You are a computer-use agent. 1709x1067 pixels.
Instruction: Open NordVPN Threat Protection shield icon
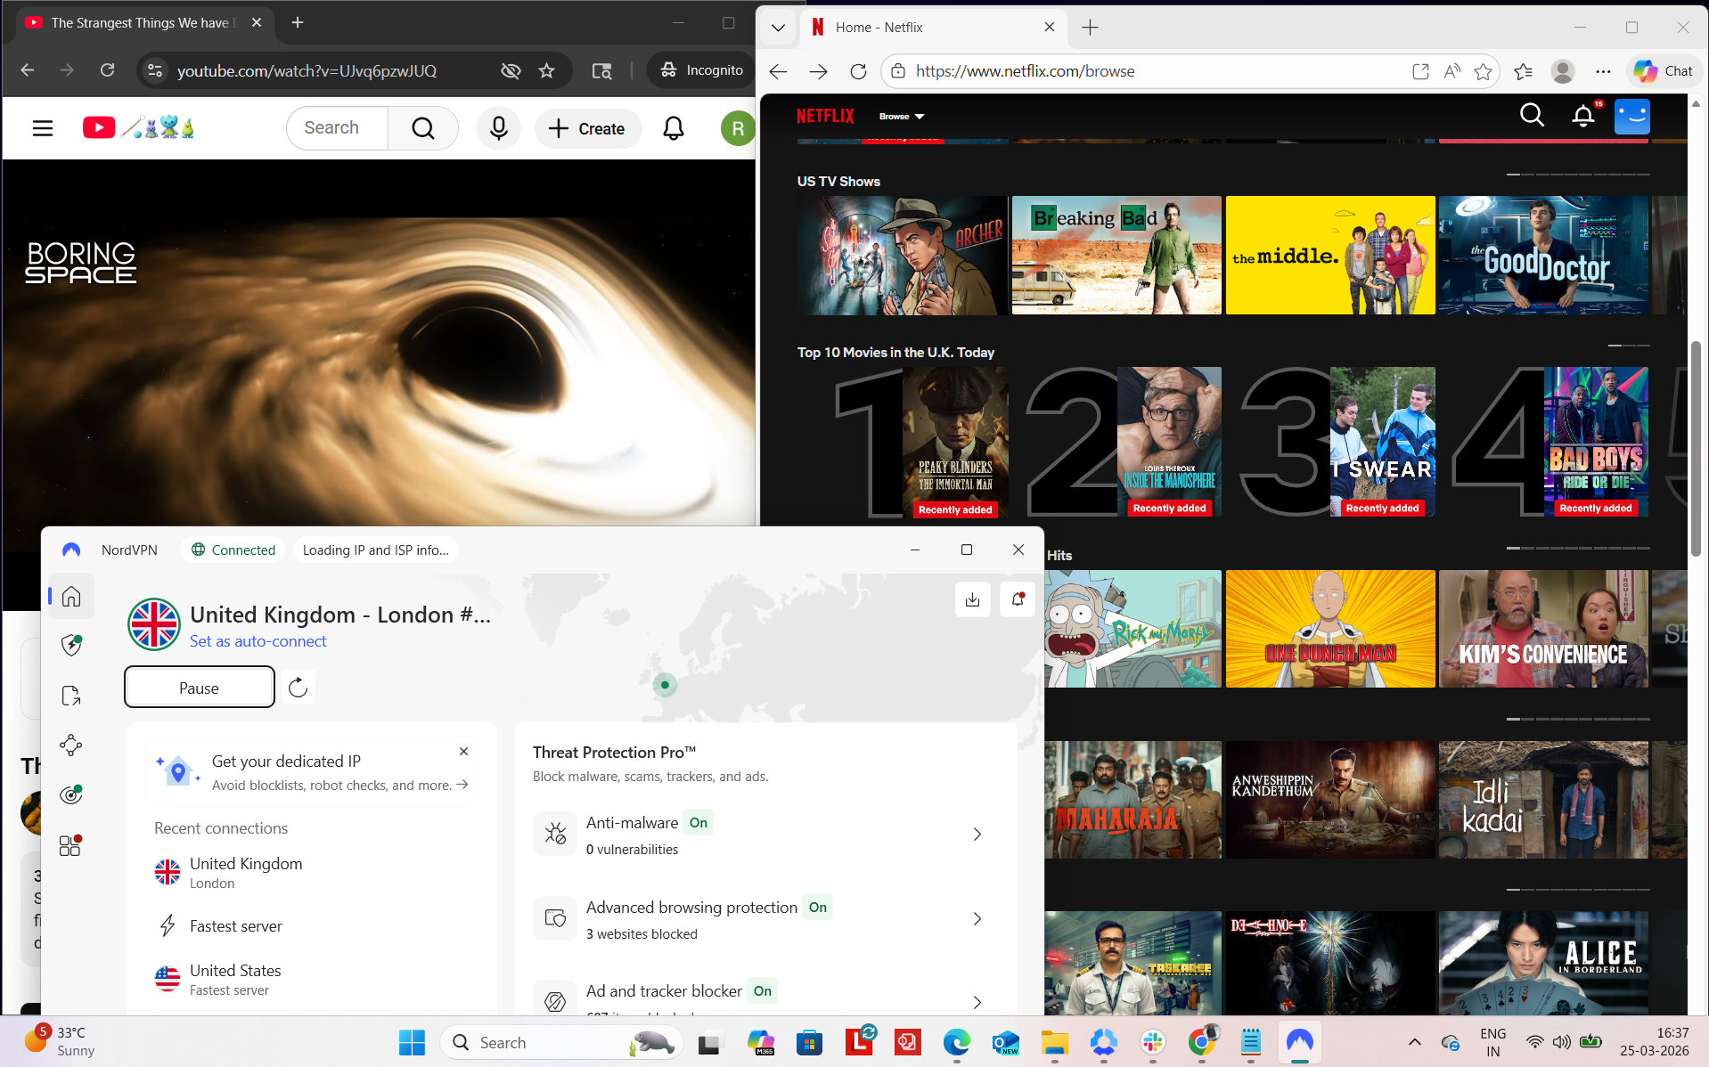tap(70, 645)
